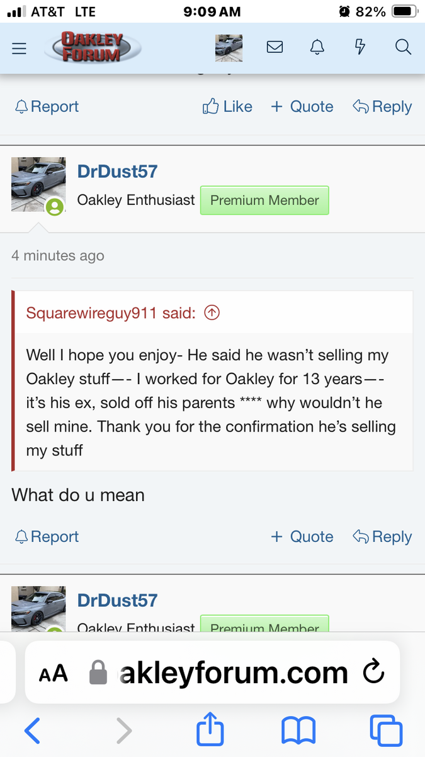Viewport: 425px width, 757px height.
Task: Like the post above DrDust57
Action: click(x=227, y=107)
